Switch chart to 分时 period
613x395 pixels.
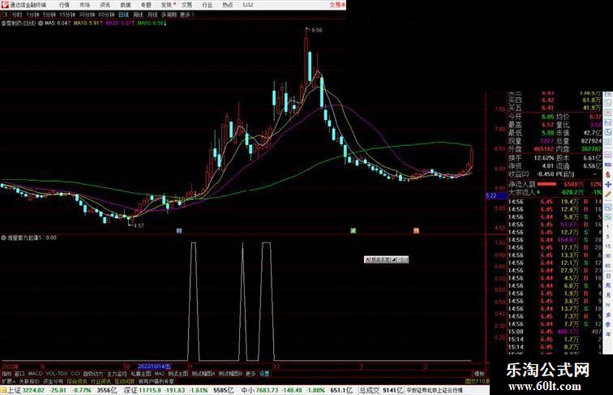tap(16, 14)
